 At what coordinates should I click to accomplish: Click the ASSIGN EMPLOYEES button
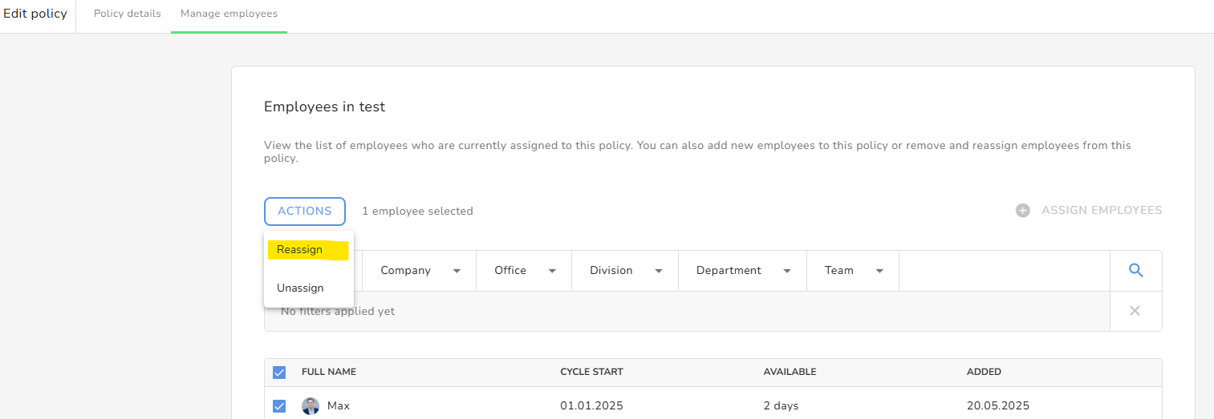[x=1089, y=211]
